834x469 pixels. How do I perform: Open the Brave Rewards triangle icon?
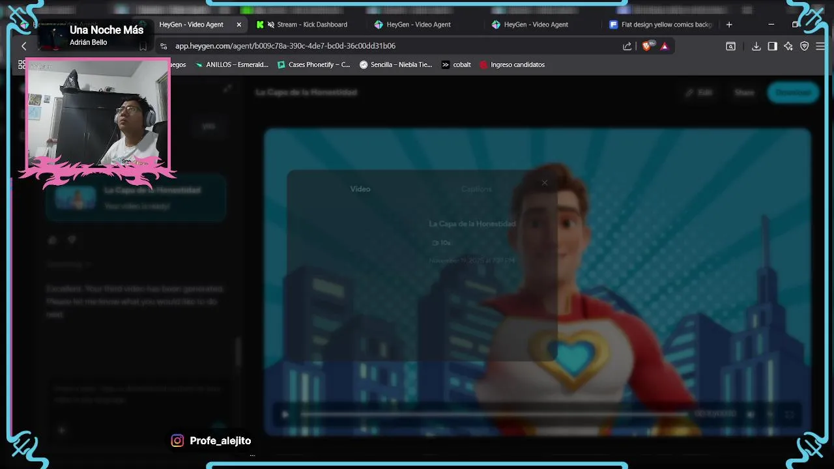click(x=665, y=46)
